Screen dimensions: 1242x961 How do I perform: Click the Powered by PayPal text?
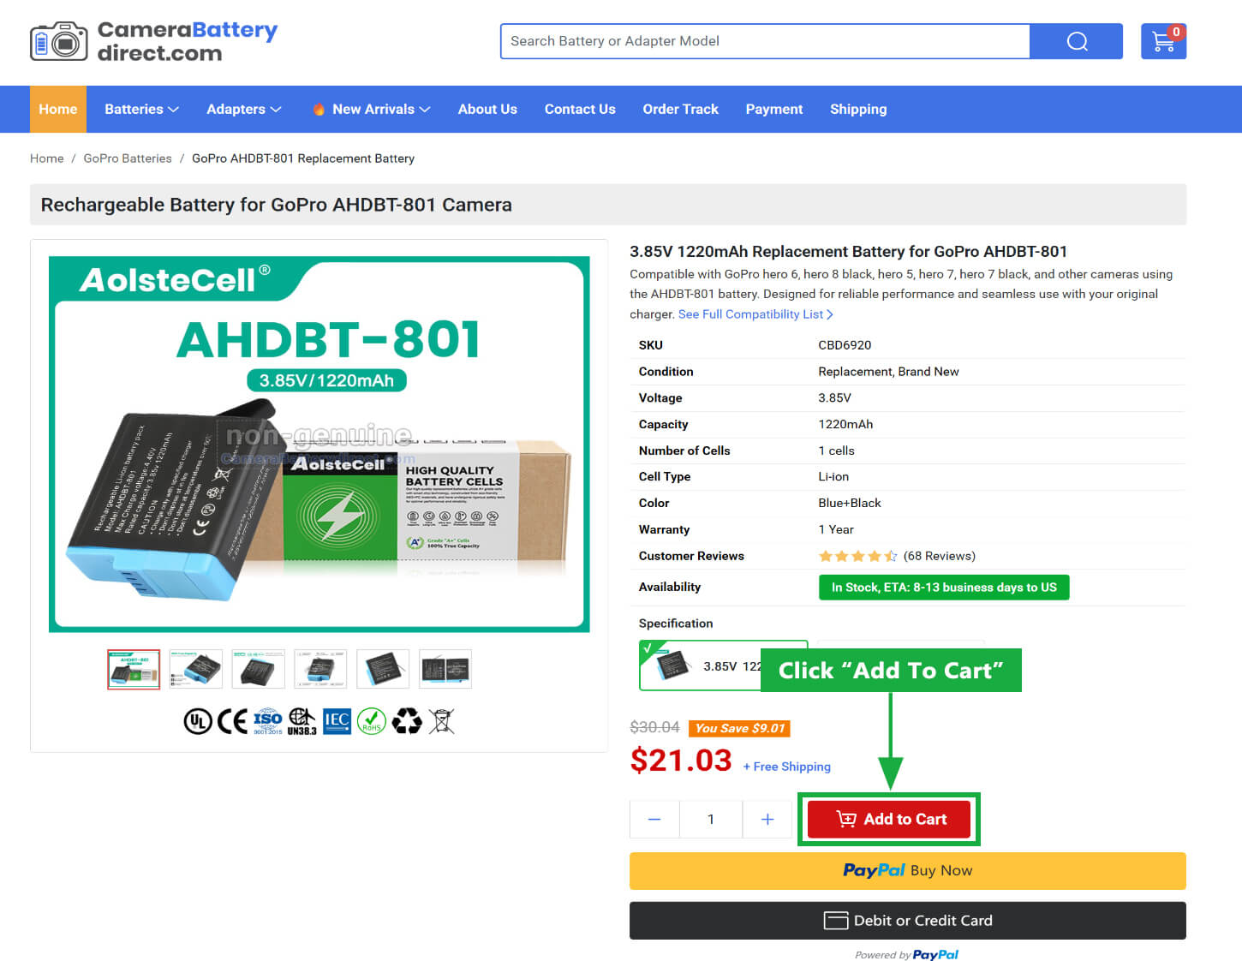pos(906,954)
